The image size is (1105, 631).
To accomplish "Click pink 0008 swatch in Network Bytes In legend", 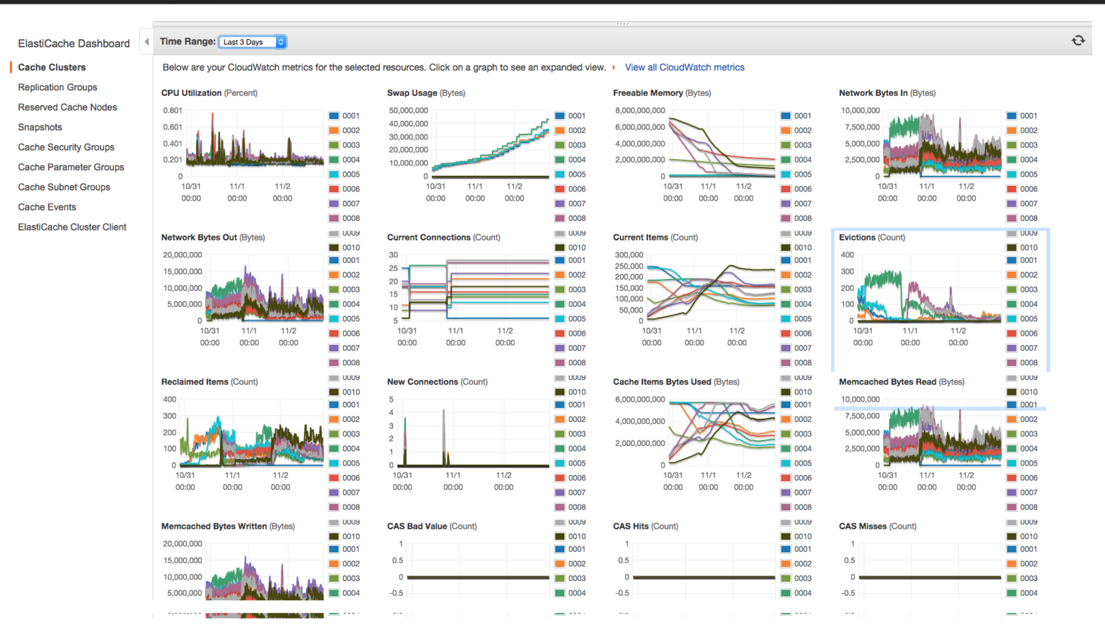I will pyautogui.click(x=1012, y=219).
